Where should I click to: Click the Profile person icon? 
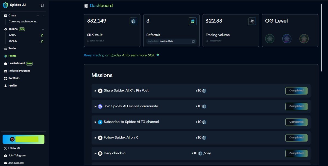click(5, 86)
